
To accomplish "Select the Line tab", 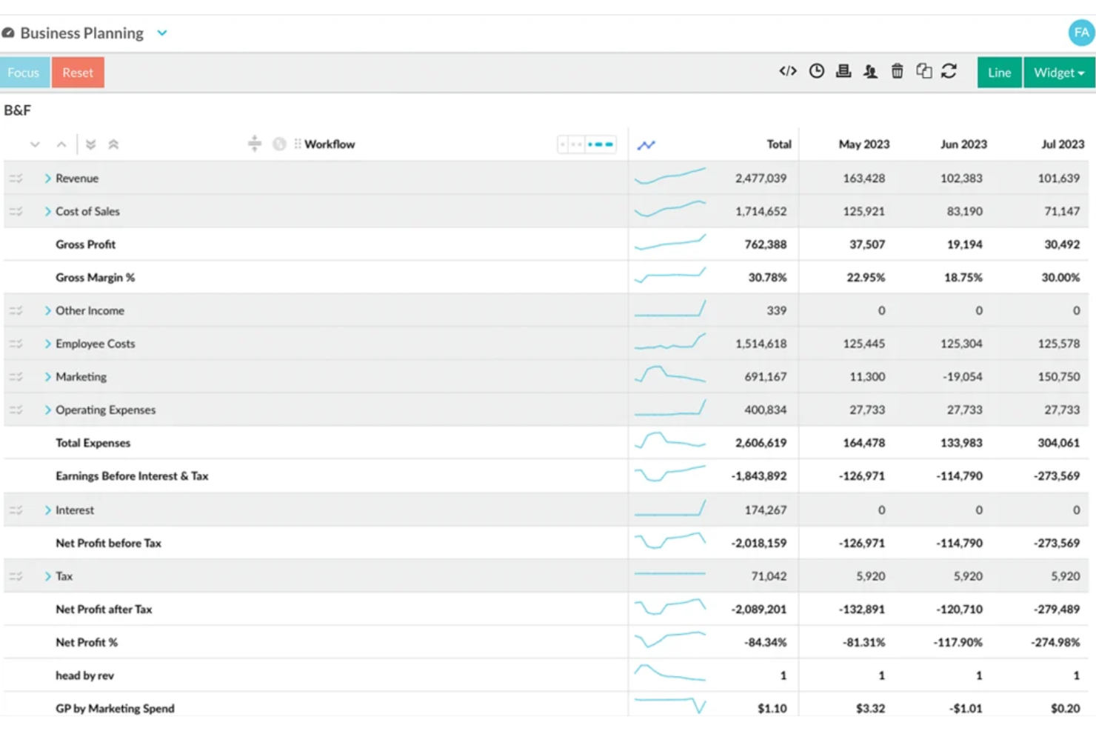I will (999, 72).
